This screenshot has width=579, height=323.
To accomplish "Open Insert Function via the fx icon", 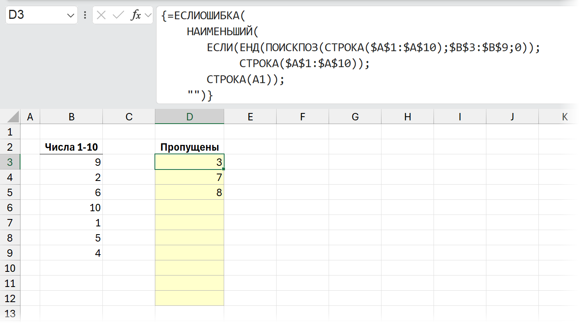I will pos(135,15).
